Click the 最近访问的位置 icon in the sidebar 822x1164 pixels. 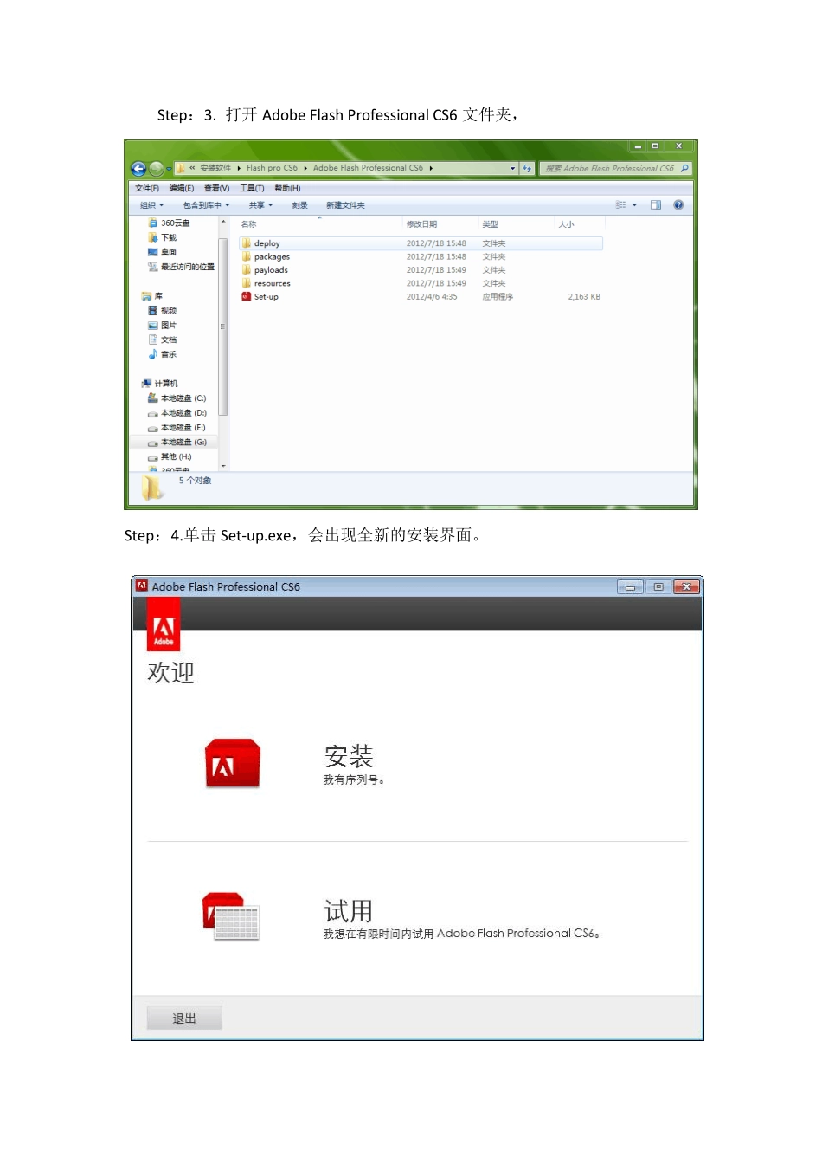click(153, 267)
